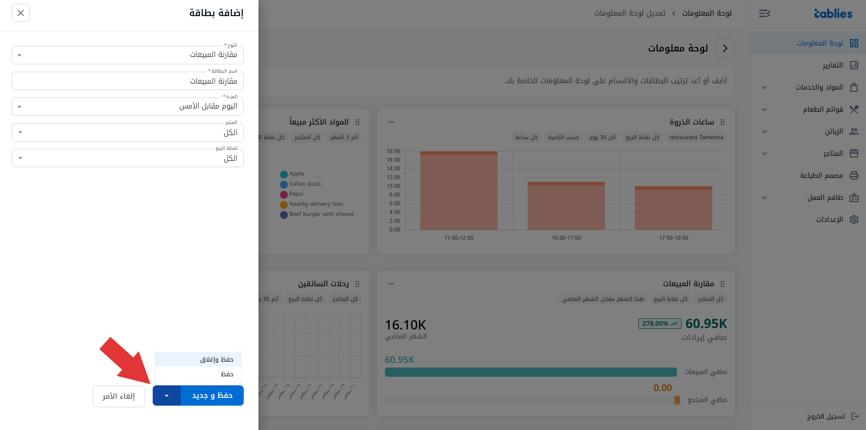Open the store dropdown
The height and width of the screenshot is (430, 866).
[127, 132]
